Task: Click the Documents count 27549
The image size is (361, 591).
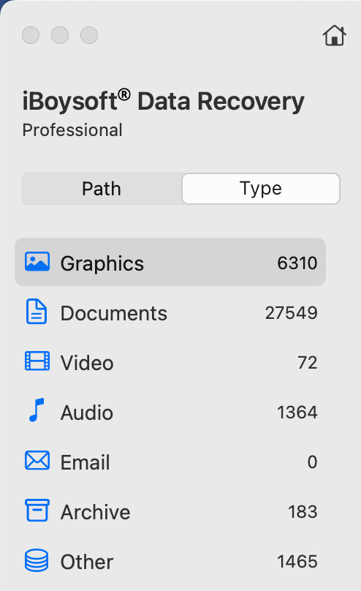Action: tap(291, 313)
